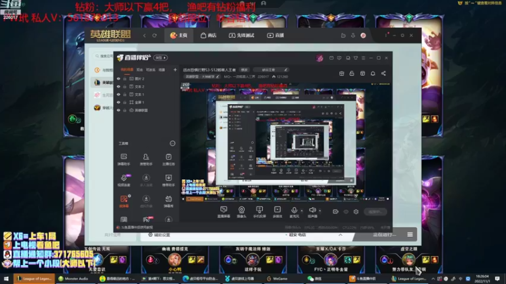Toggle preview eye icon near settings
Image resolution: width=506 pixels, height=284 pixels.
(x=346, y=211)
